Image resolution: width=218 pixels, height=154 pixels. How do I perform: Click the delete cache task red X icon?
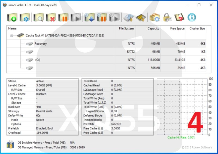[51, 18]
